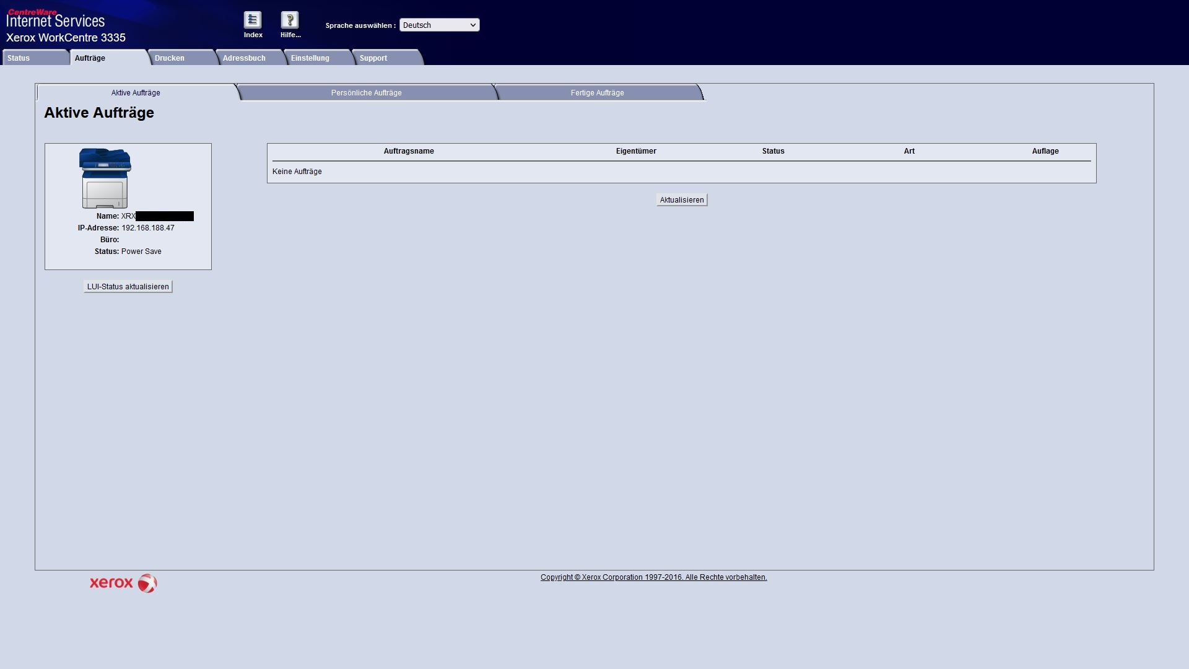The height and width of the screenshot is (669, 1189).
Task: Open the Index icon
Action: coord(253,20)
